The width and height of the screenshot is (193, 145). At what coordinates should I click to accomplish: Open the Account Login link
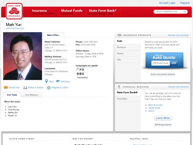pos(167,3)
